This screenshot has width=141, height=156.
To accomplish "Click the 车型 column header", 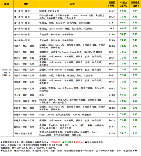I will point(7,4).
